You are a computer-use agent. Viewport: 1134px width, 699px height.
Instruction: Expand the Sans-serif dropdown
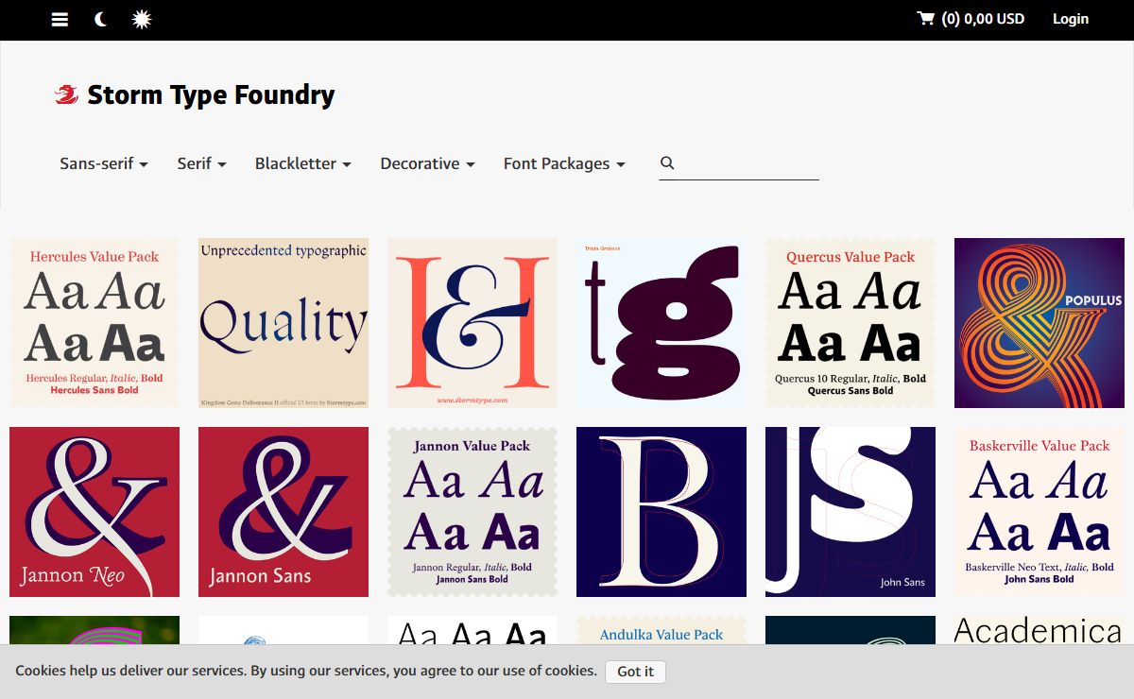104,163
